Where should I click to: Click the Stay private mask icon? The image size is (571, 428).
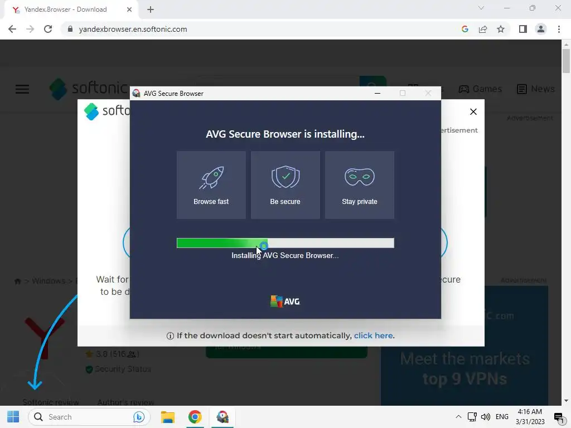pyautogui.click(x=360, y=177)
